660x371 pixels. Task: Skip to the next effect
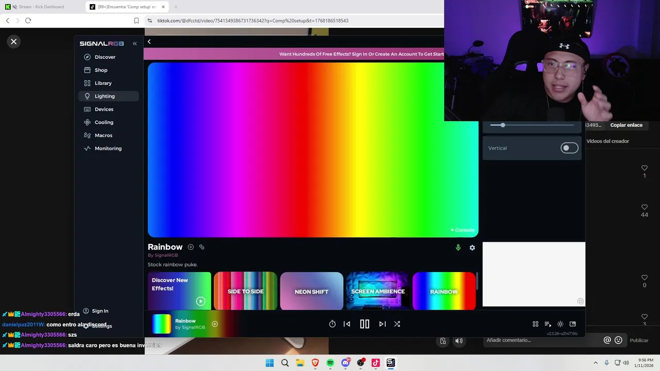[382, 324]
